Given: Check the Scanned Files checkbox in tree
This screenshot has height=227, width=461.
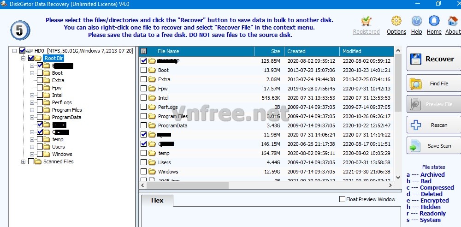Looking at the screenshot, I should 31,161.
